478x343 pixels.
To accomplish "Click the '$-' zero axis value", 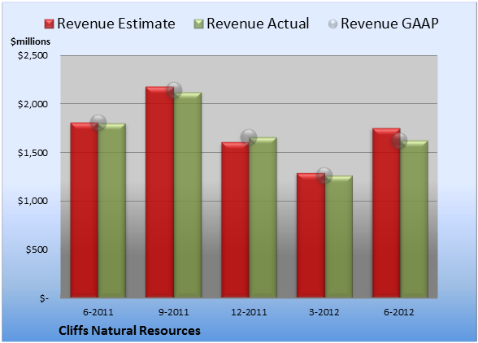I will tap(44, 298).
